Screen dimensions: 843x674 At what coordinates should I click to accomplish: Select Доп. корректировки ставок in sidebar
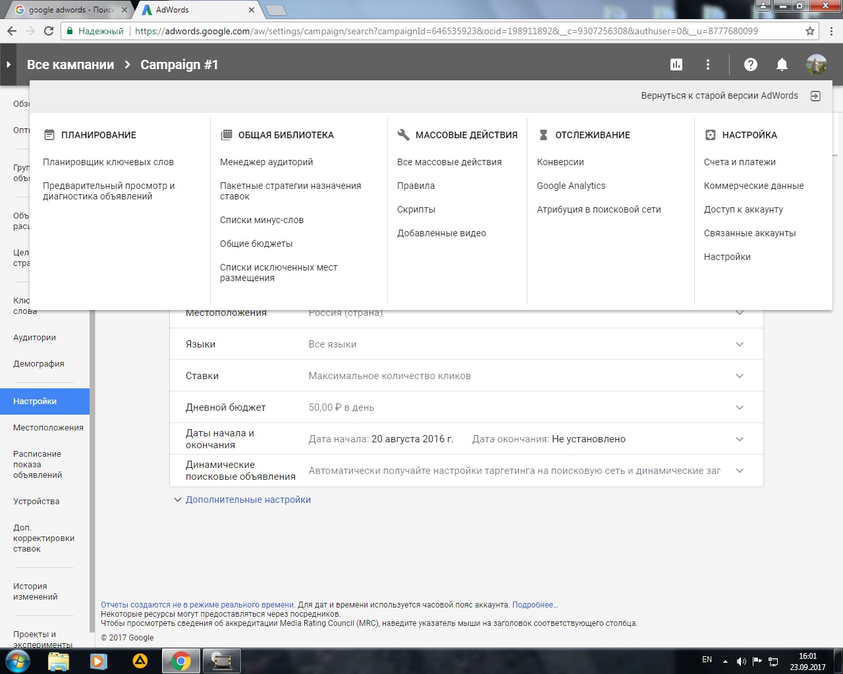pos(43,538)
